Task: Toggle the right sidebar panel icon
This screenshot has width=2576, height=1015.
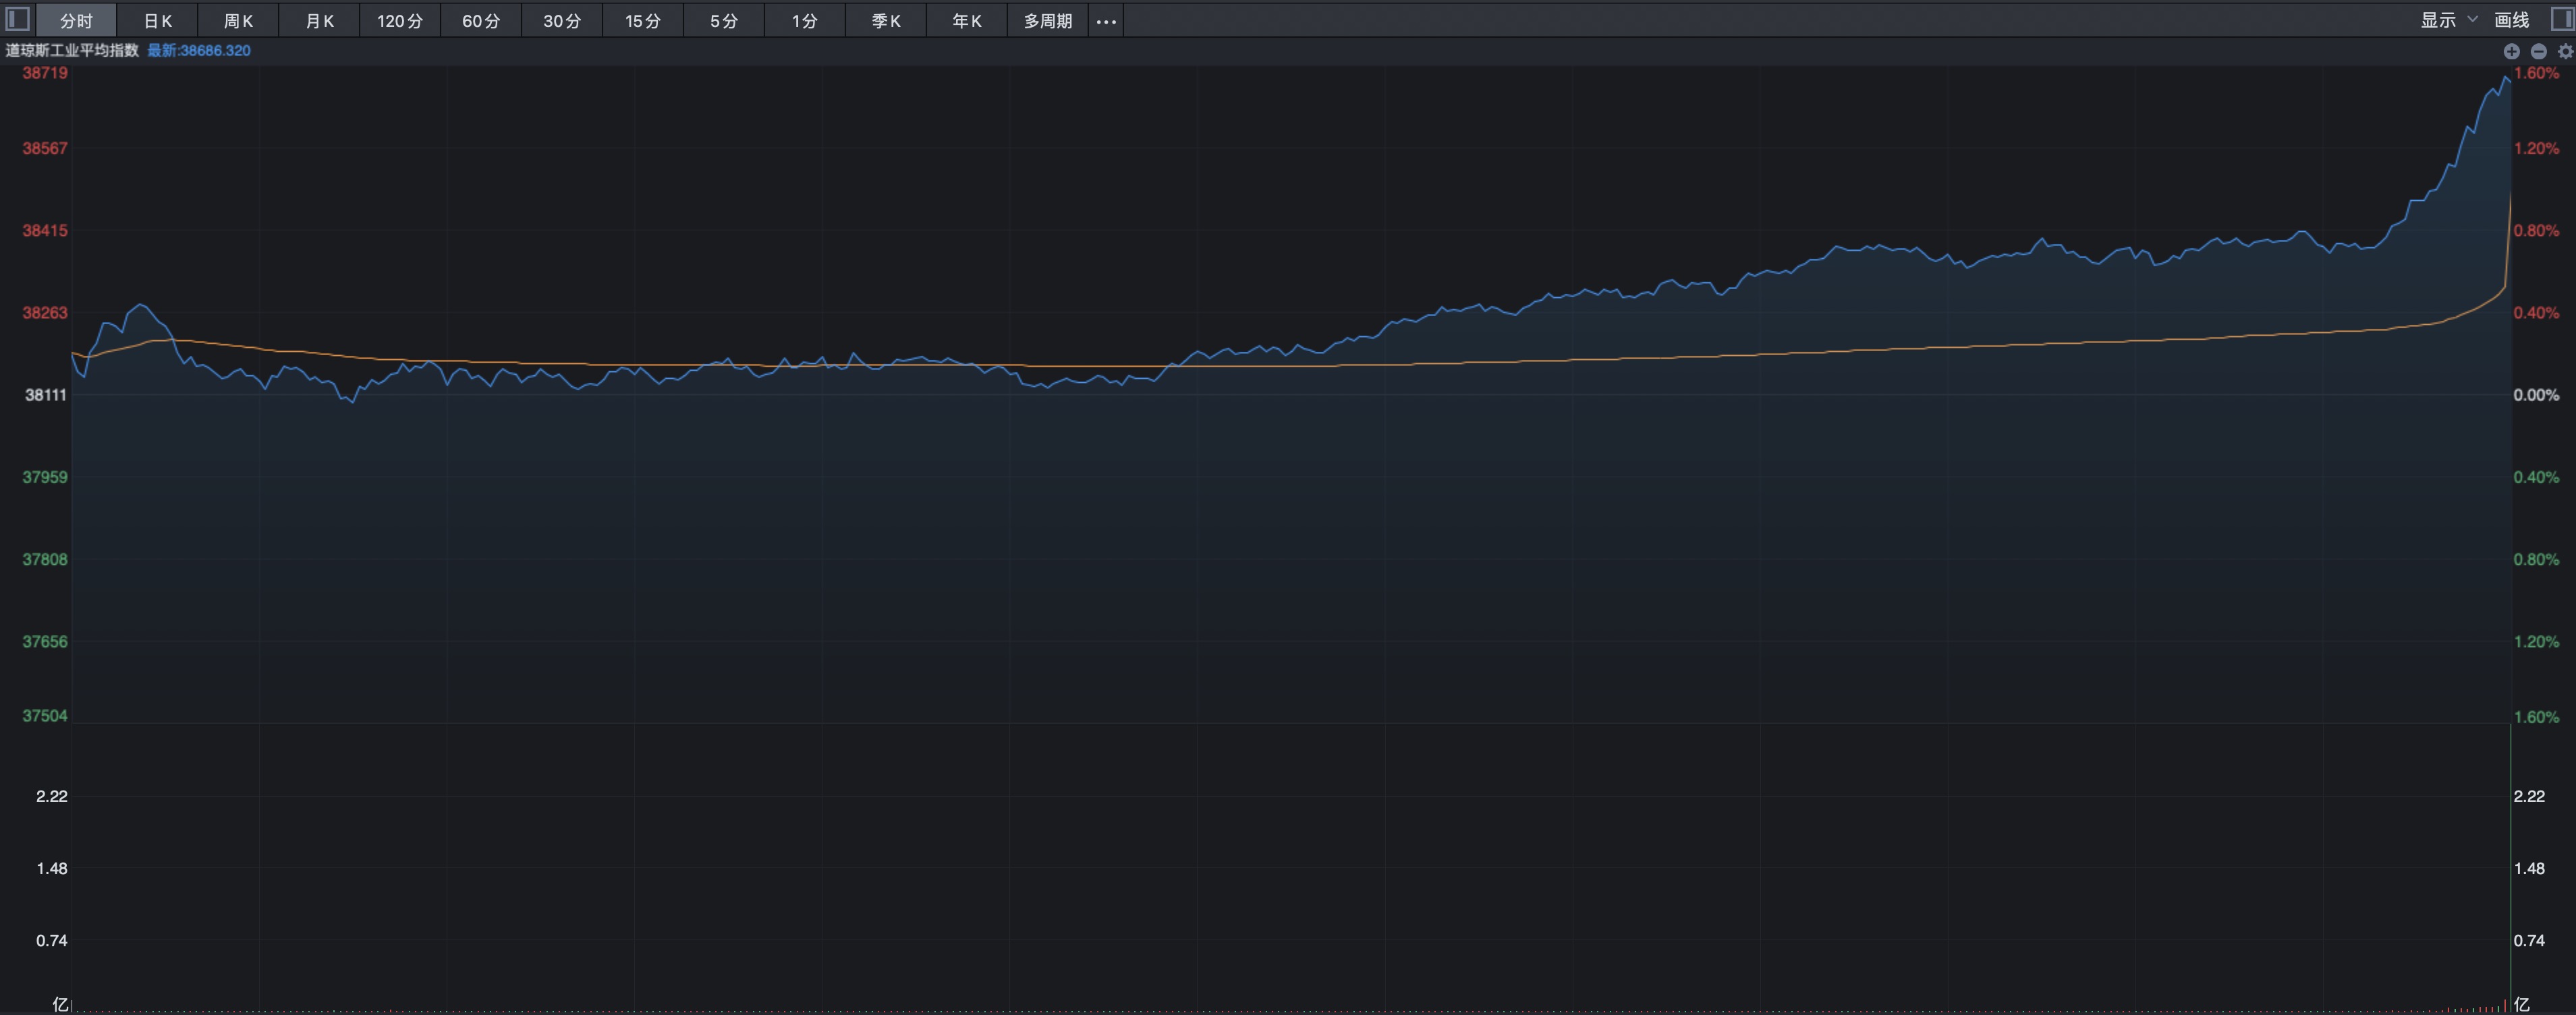Action: click(2562, 19)
